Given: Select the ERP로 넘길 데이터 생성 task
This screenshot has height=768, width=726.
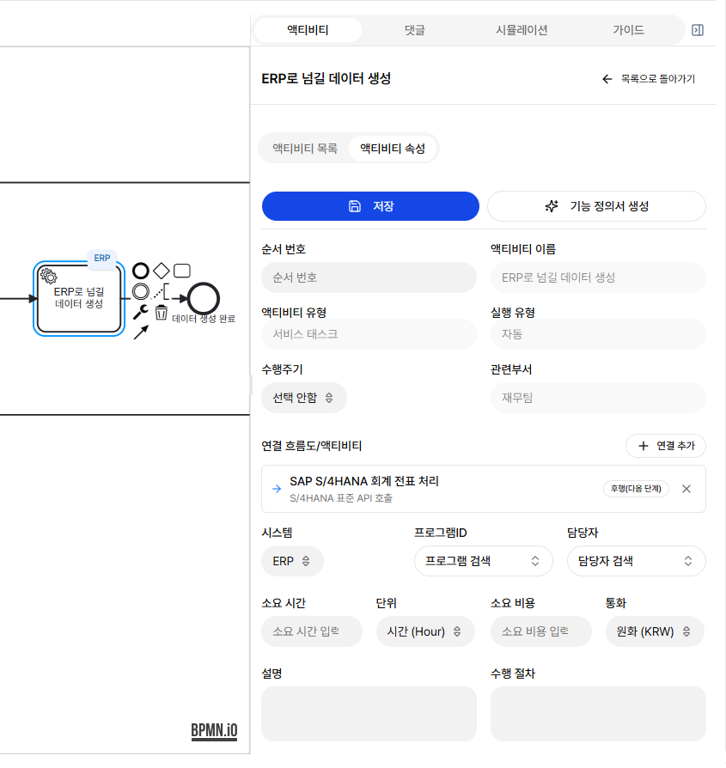Looking at the screenshot, I should coord(79,298).
